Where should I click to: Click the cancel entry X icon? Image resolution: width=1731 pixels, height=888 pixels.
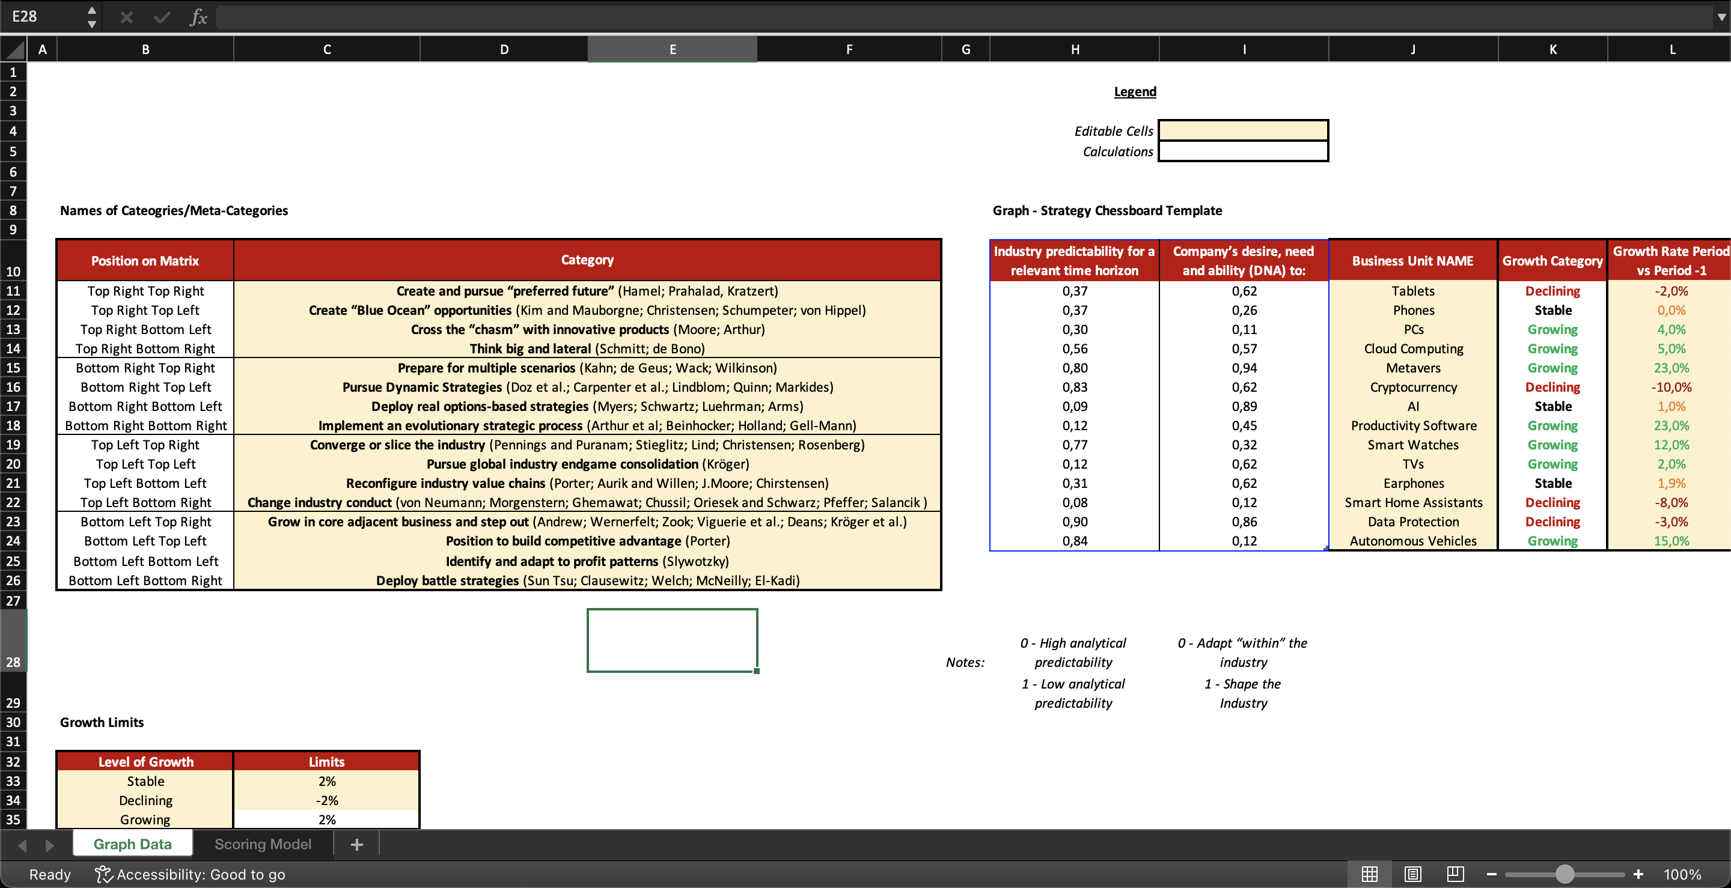click(126, 17)
